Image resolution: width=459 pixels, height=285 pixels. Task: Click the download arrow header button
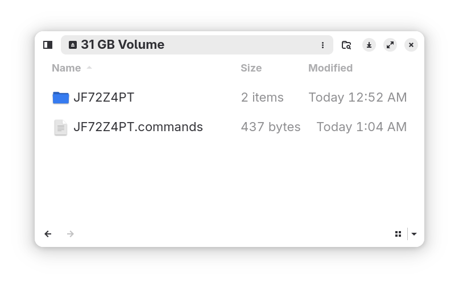tap(369, 45)
